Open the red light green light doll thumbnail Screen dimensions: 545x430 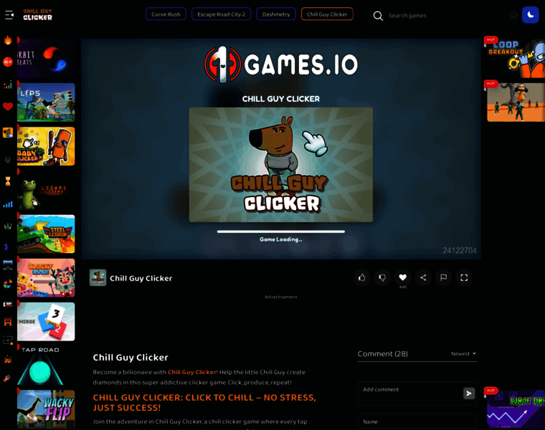[516, 102]
